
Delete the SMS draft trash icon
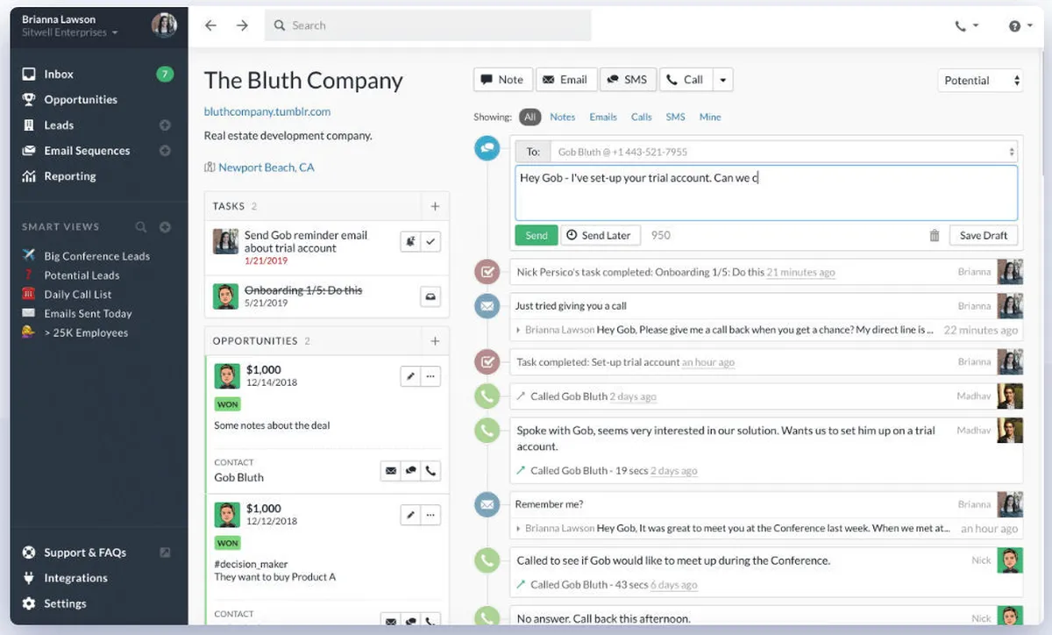point(935,235)
